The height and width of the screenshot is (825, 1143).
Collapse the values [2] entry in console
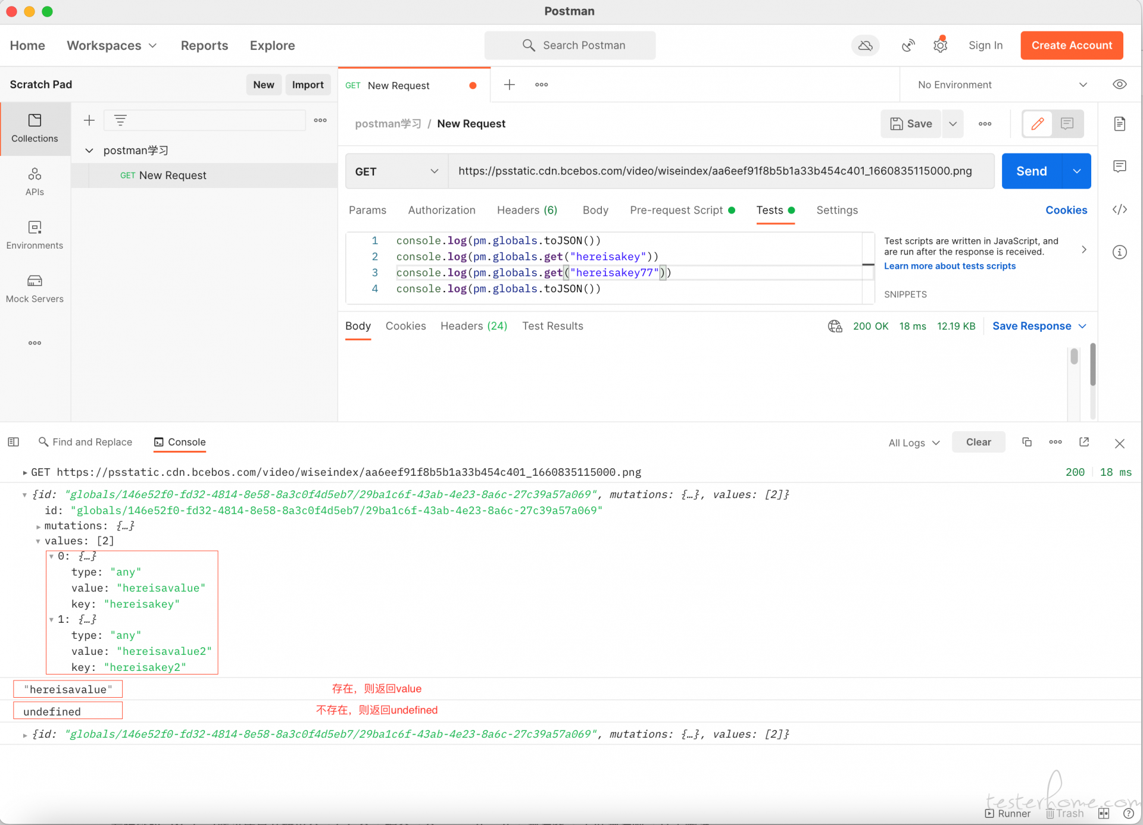click(38, 541)
